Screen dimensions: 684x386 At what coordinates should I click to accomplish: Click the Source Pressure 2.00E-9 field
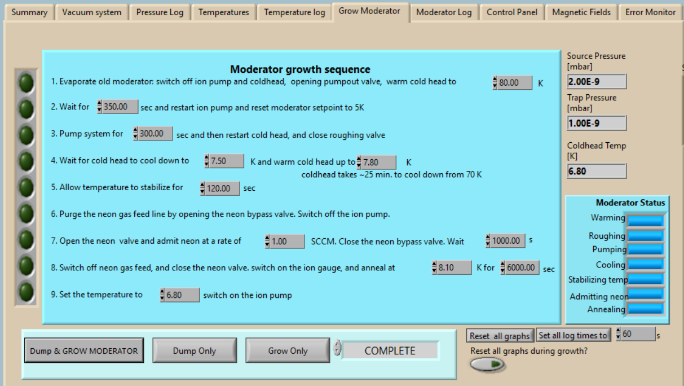click(597, 82)
